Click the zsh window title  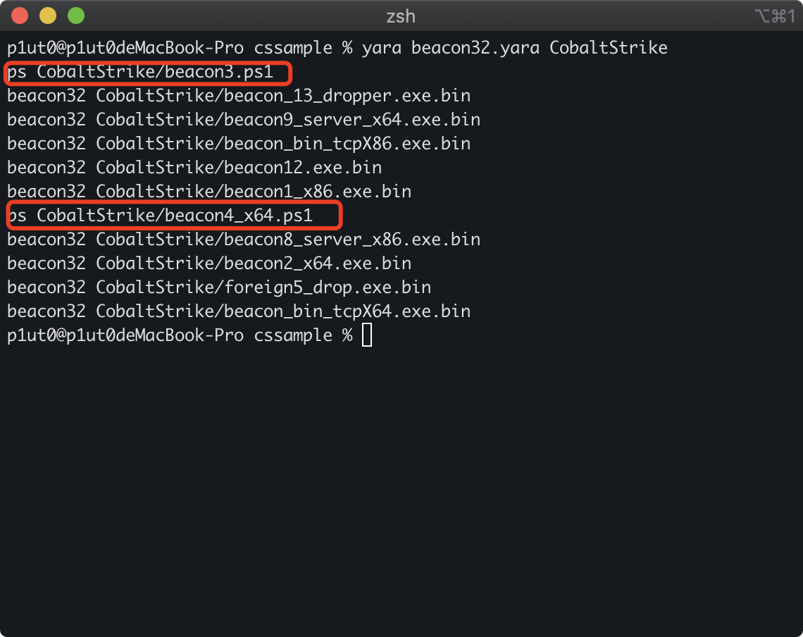click(401, 16)
